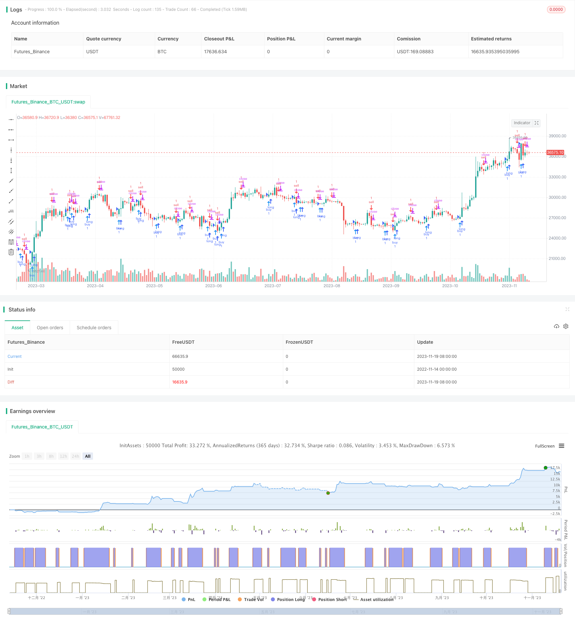This screenshot has width=575, height=624.
Task: Switch to the Asset tab
Action: (17, 328)
